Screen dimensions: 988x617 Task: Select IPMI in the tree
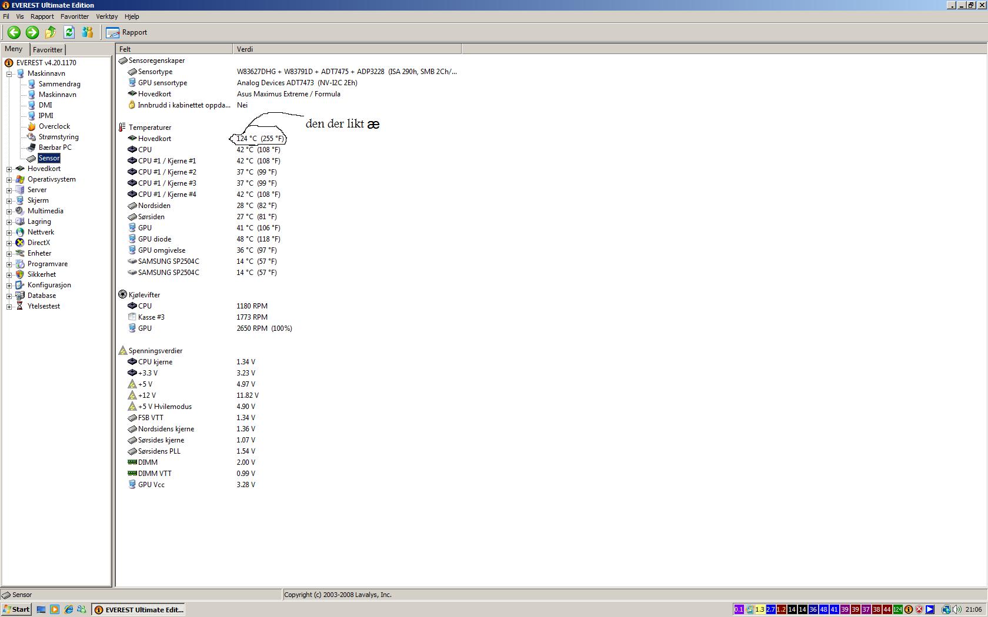coord(46,116)
